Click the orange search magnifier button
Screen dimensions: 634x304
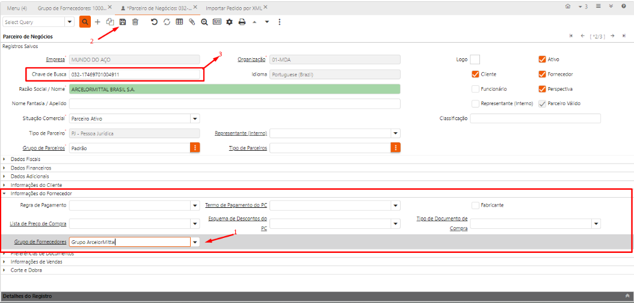tap(85, 22)
